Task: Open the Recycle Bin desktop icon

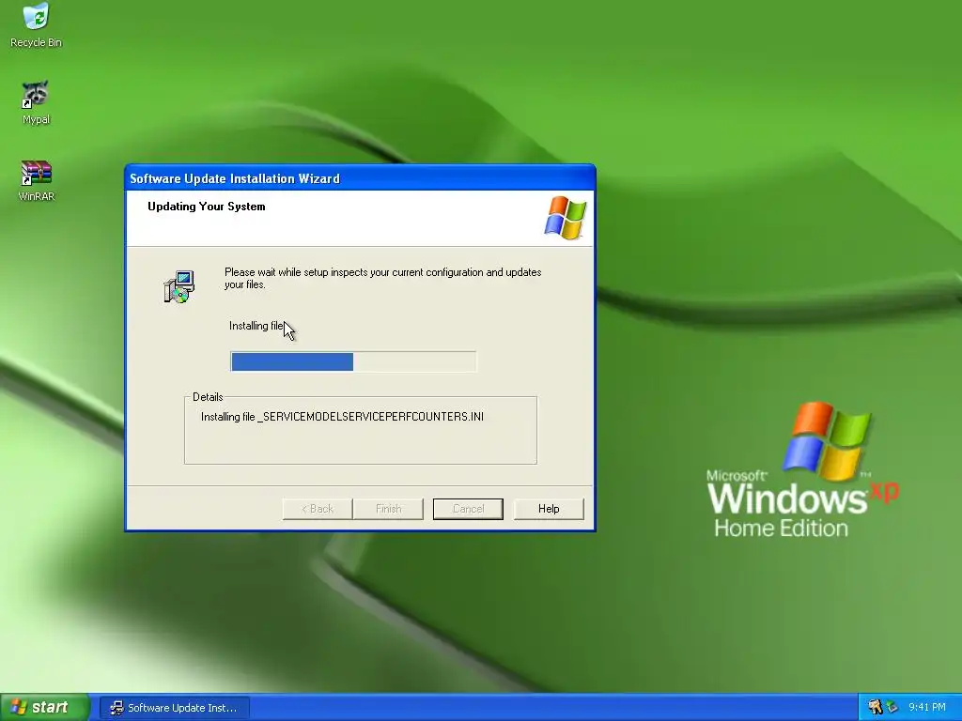Action: [36, 24]
